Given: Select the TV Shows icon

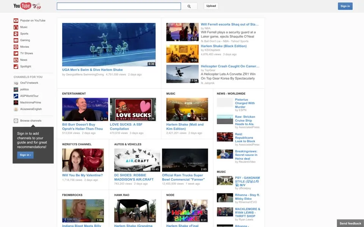Looking at the screenshot, I should [16, 53].
